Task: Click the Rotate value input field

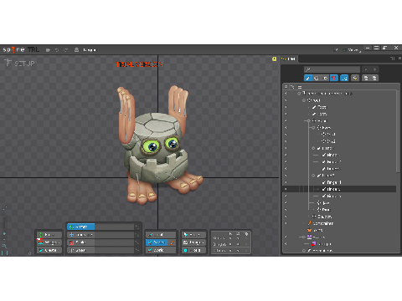Action: [x=114, y=227]
